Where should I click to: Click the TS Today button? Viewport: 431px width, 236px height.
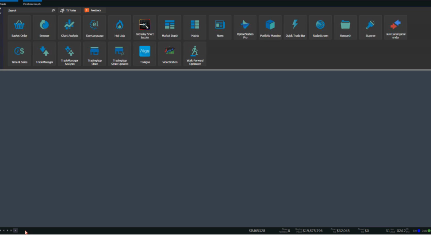69,10
